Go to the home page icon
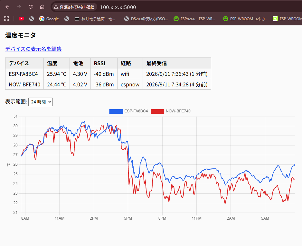302x246 pixels. pos(42,7)
